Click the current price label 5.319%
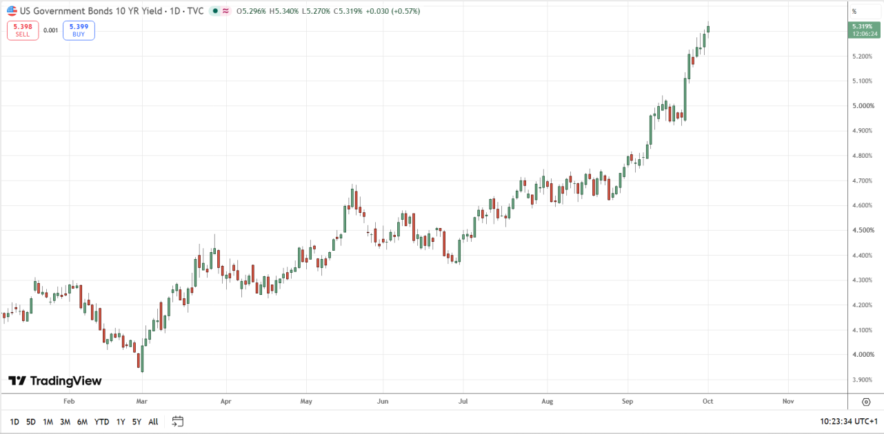The image size is (884, 434). (x=865, y=30)
